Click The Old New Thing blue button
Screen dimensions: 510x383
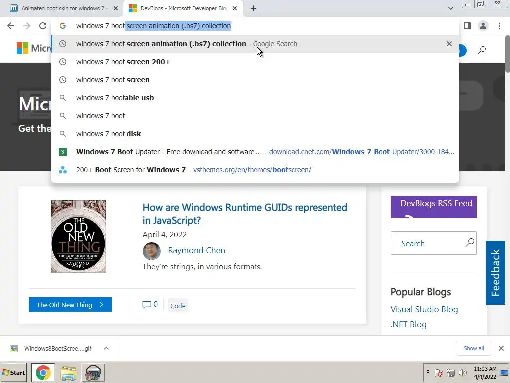(x=70, y=305)
